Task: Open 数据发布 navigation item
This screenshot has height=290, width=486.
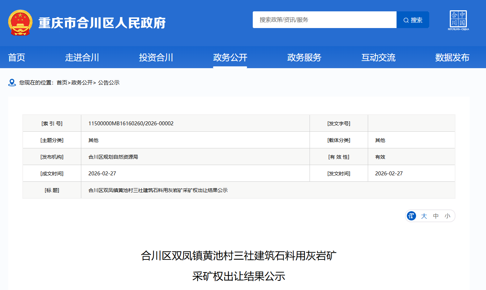Action: (x=452, y=58)
